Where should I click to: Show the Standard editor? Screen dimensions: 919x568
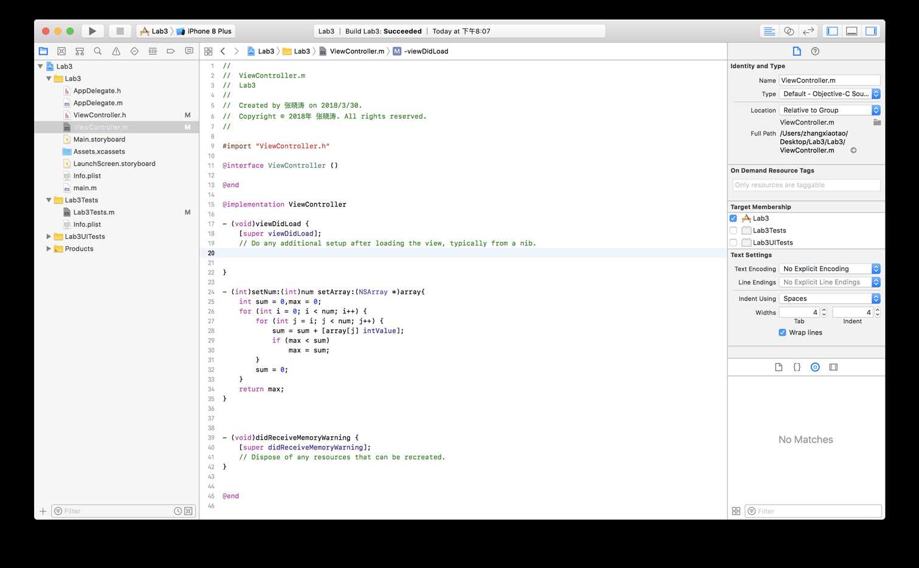[769, 31]
